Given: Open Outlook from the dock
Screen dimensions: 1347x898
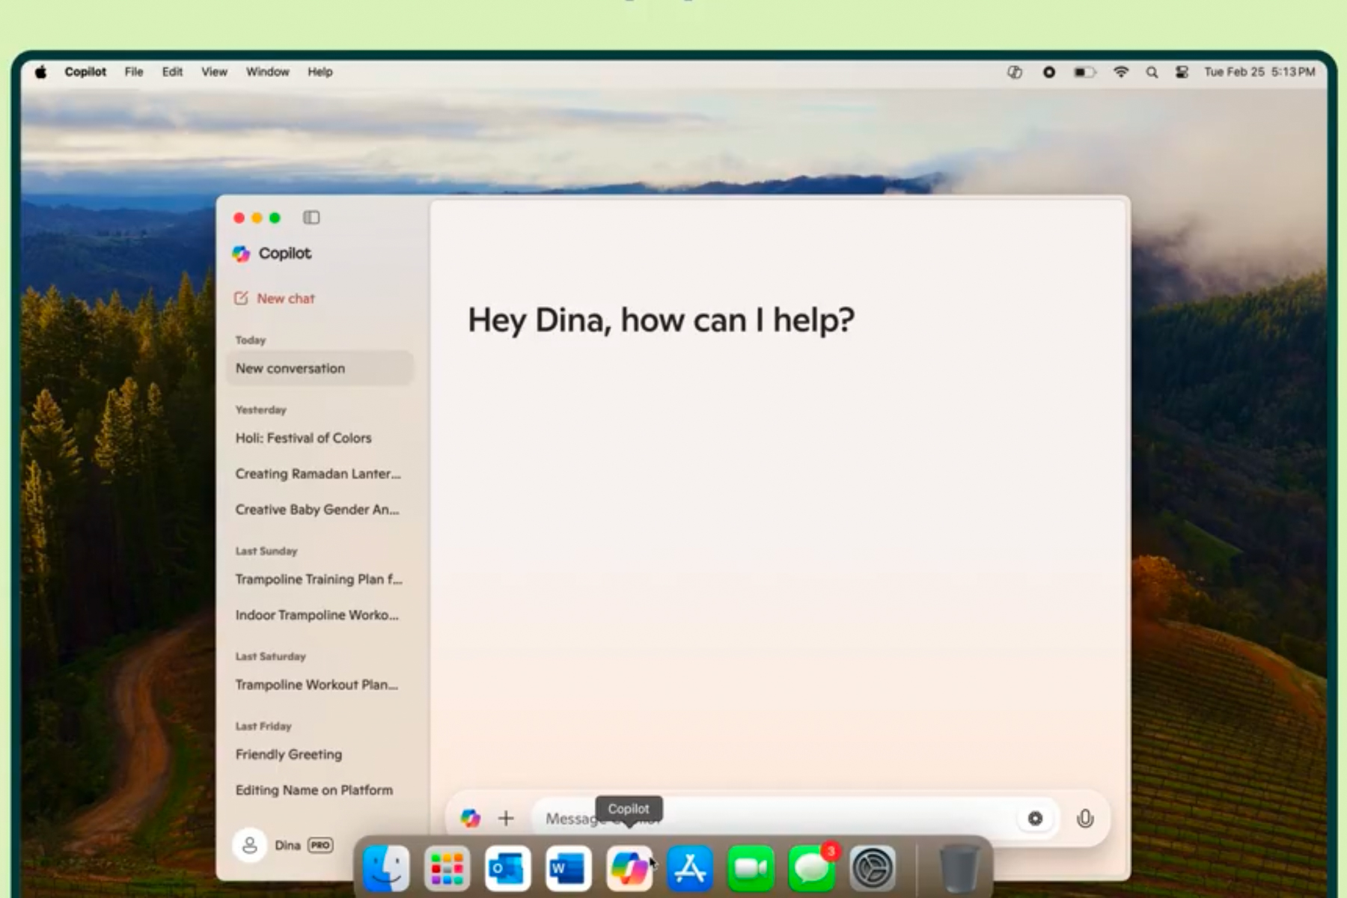Looking at the screenshot, I should 507,869.
